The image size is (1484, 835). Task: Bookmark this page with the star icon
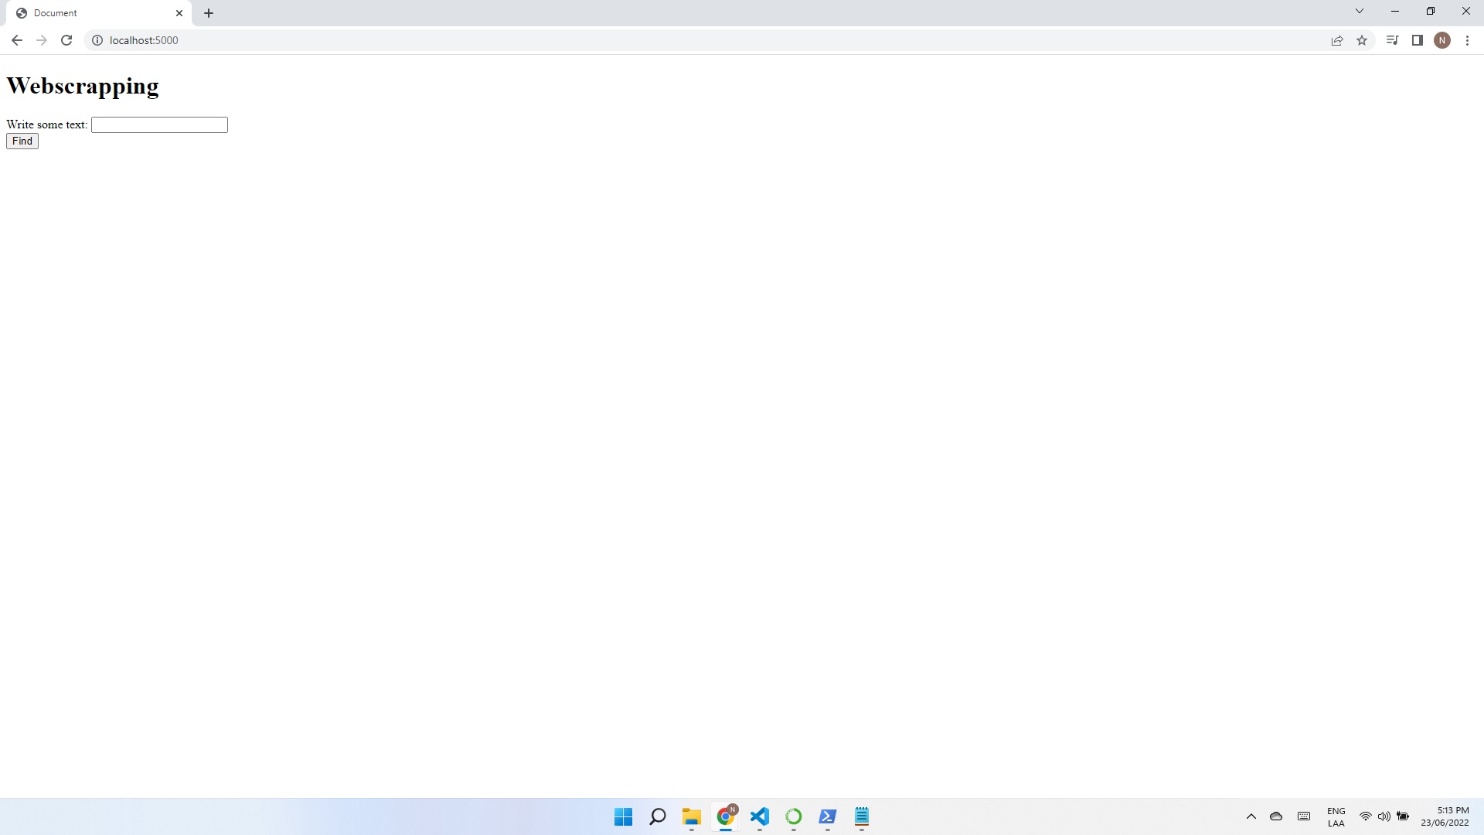point(1362,40)
